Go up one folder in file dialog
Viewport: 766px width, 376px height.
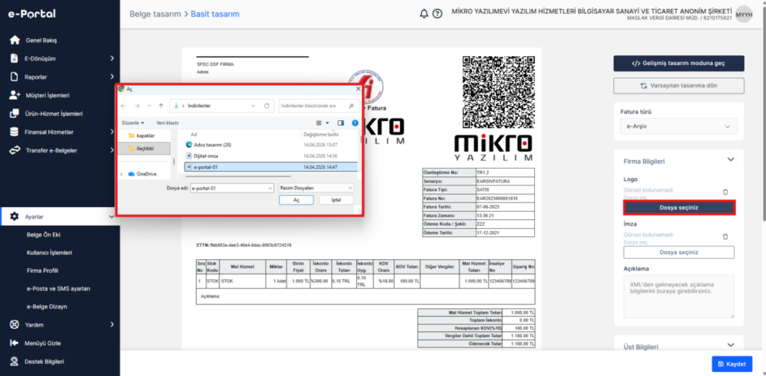(161, 105)
